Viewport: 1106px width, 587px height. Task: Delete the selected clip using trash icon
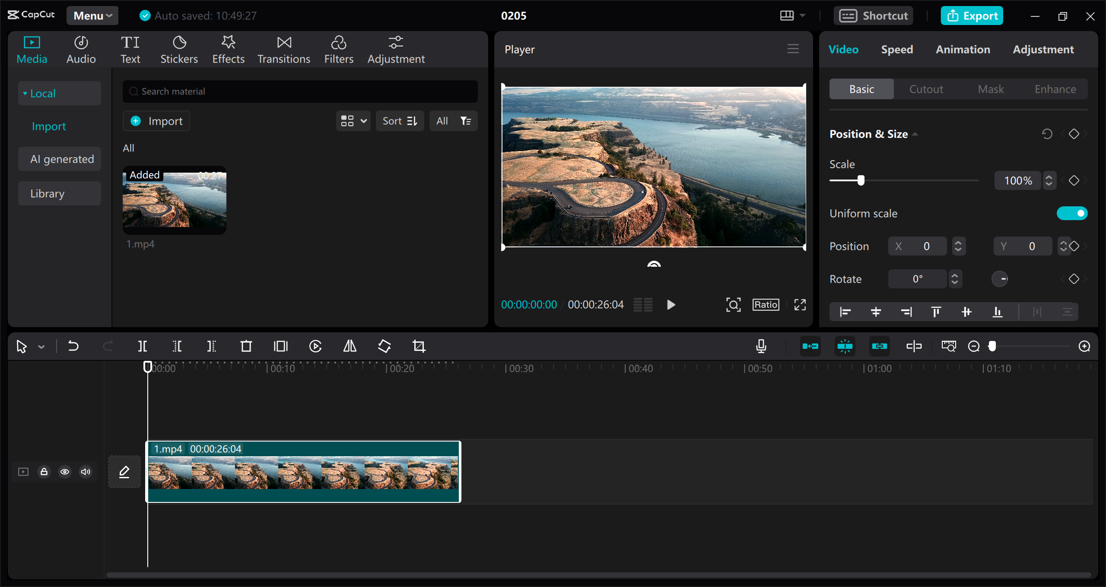(246, 346)
